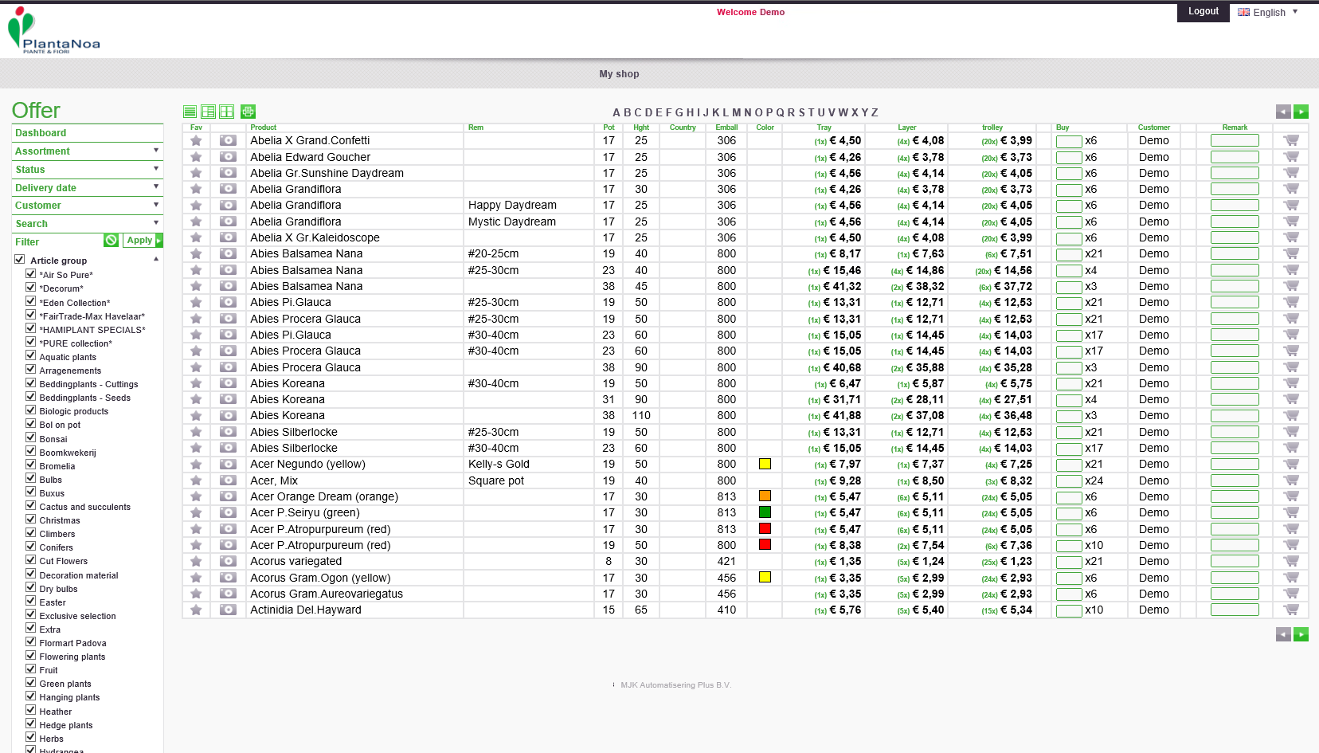Go to next page using bottom green arrow
The height and width of the screenshot is (753, 1319).
(x=1301, y=634)
